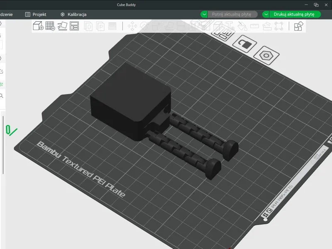Click Potnij aktualną płytę button
Image resolution: width=332 pixels, height=249 pixels.
pos(232,15)
